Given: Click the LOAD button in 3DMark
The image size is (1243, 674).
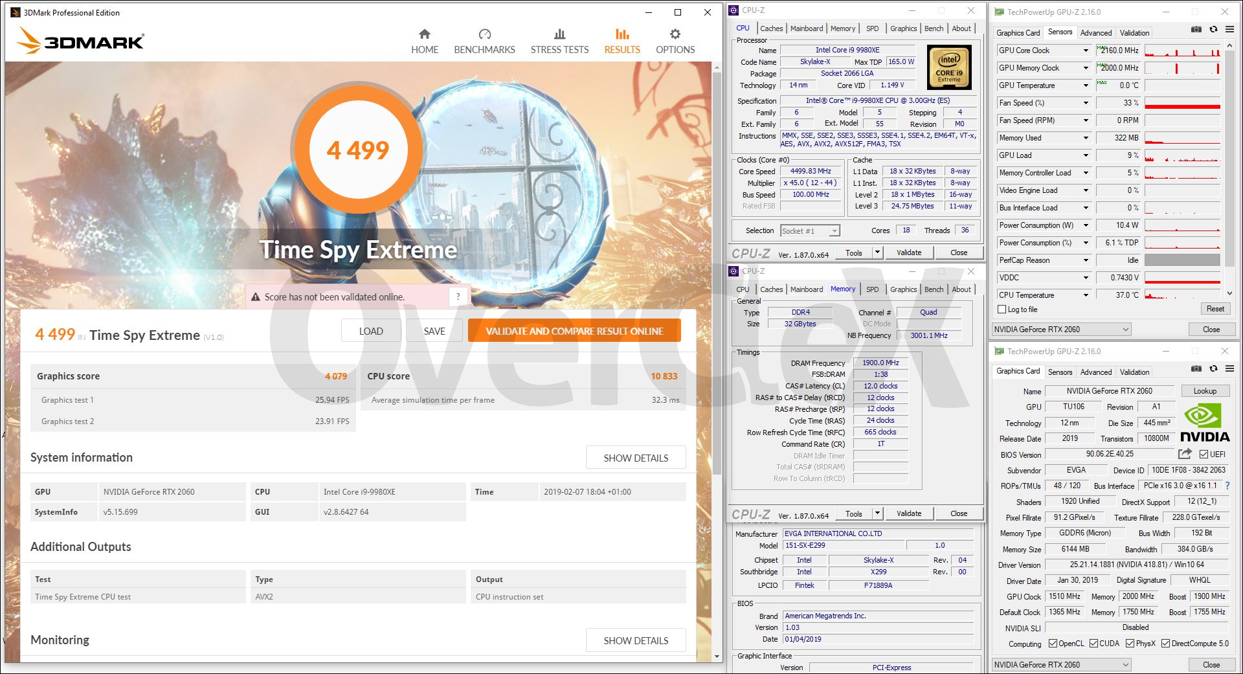Looking at the screenshot, I should (371, 331).
